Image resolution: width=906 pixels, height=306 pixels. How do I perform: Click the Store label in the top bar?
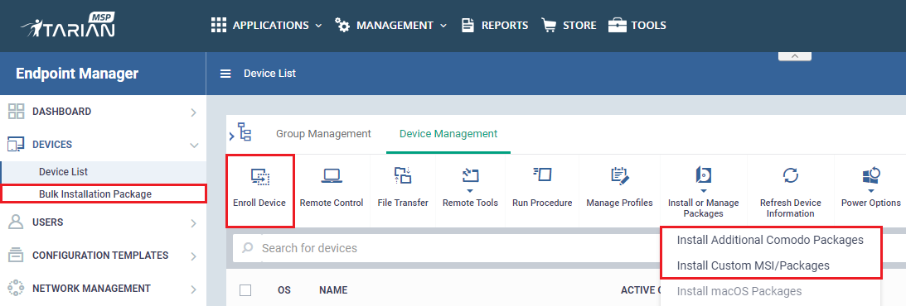pyautogui.click(x=579, y=26)
